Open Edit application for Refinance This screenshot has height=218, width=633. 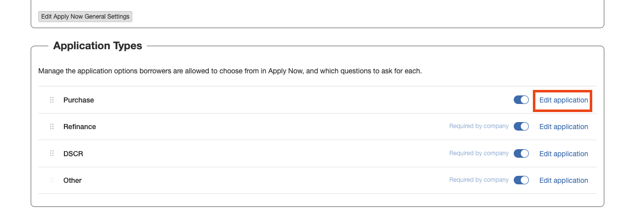(564, 127)
